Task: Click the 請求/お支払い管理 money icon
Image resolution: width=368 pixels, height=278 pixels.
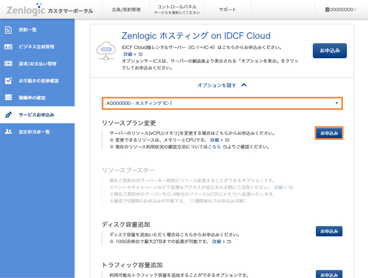Action: pyautogui.click(x=8, y=64)
